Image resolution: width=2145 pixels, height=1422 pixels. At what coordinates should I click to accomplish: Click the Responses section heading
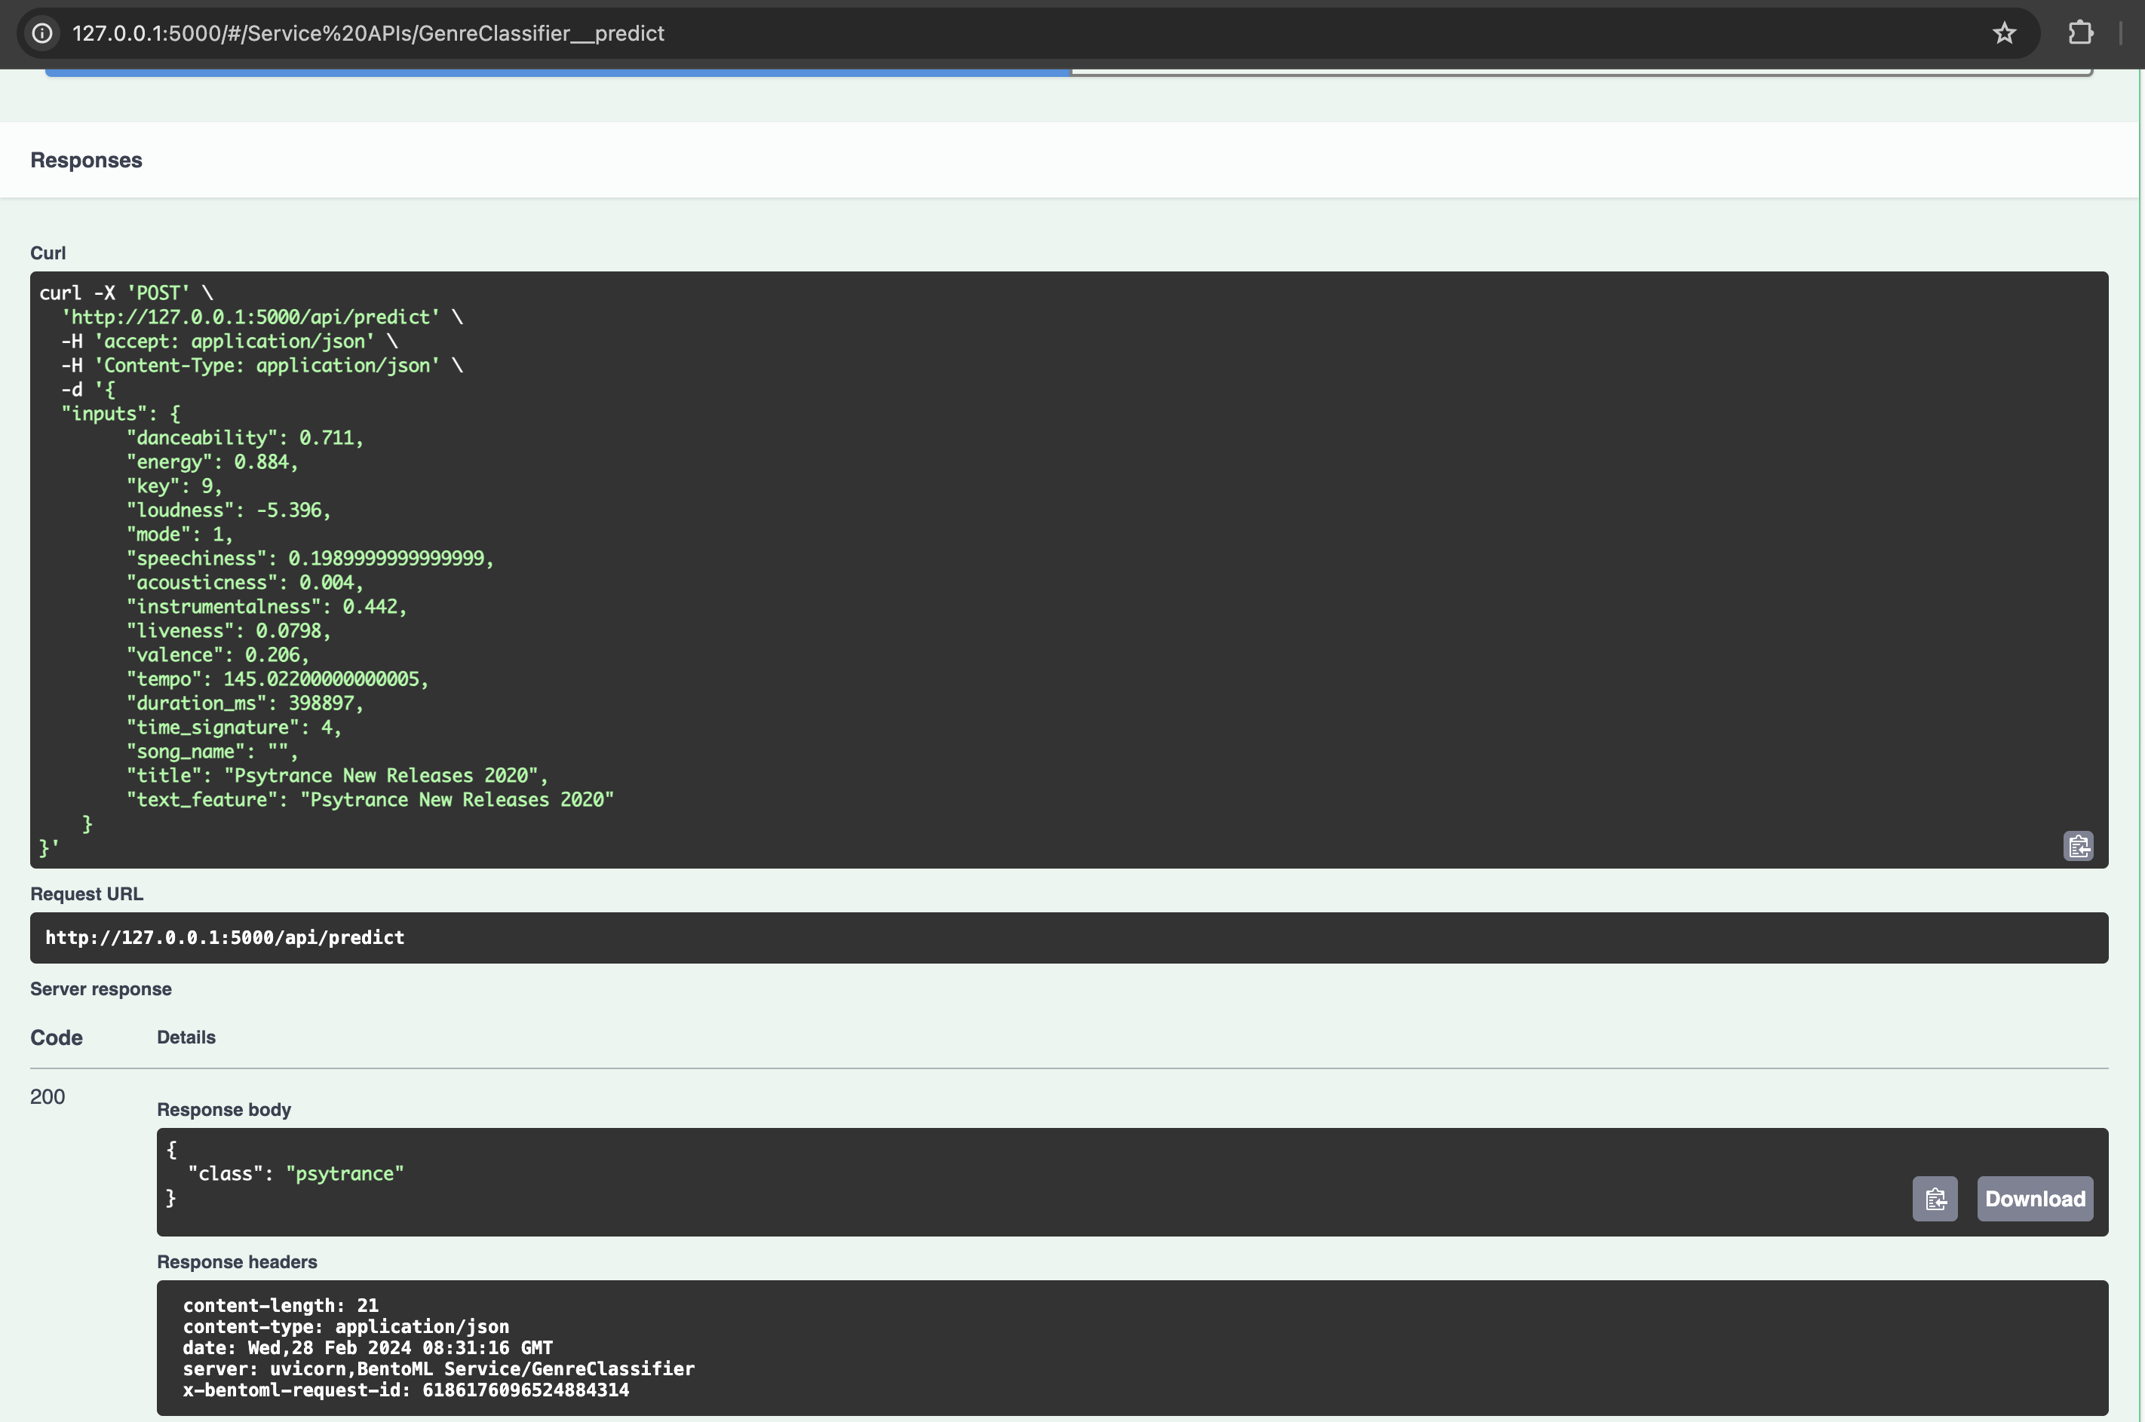click(86, 161)
